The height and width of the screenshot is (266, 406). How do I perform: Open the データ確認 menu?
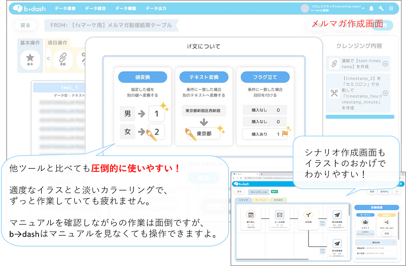125,9
